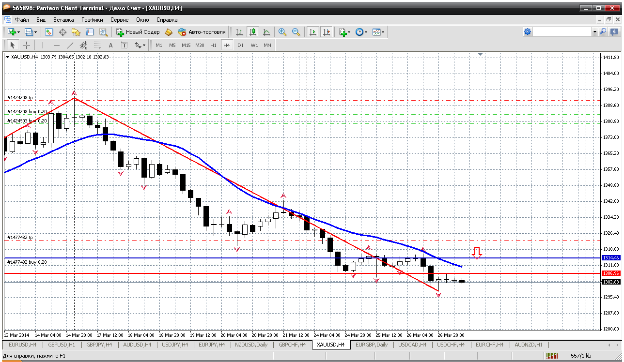This screenshot has width=624, height=362.
Task: Open the MetaEditor book icon
Action: pos(169,32)
